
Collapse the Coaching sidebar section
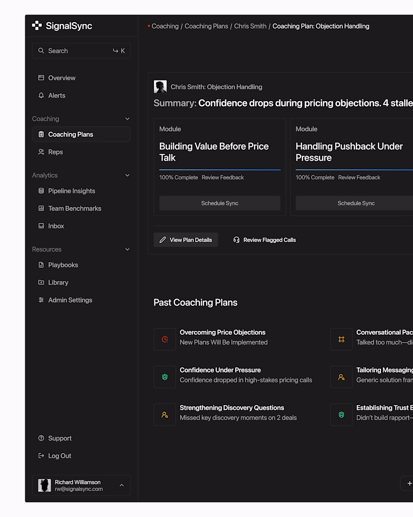pos(128,119)
